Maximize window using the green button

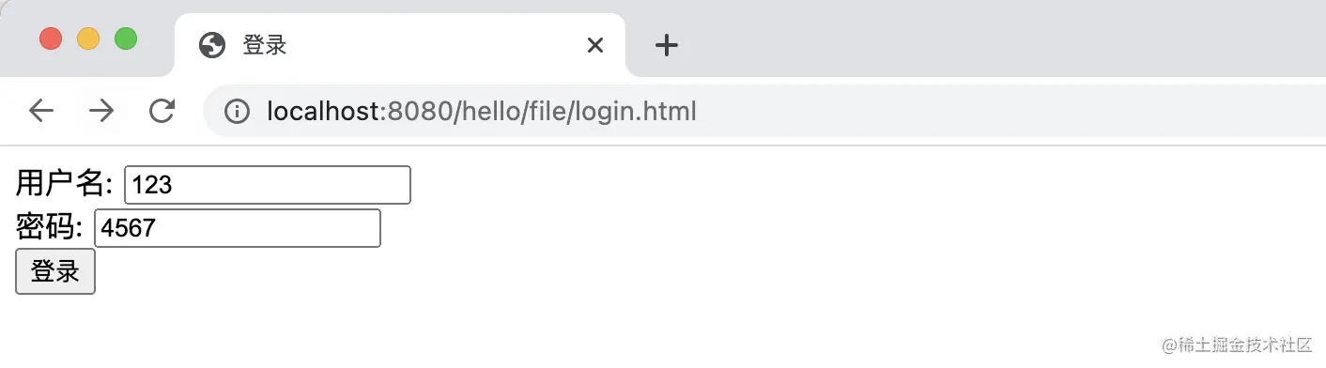[126, 39]
